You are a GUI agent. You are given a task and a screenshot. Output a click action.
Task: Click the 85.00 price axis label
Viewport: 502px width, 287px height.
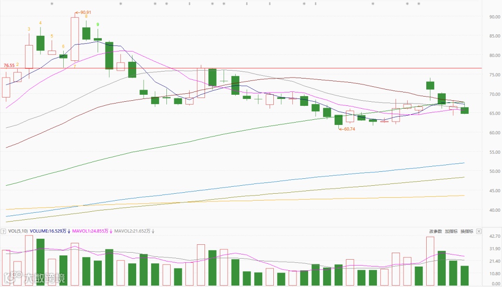(x=495, y=36)
